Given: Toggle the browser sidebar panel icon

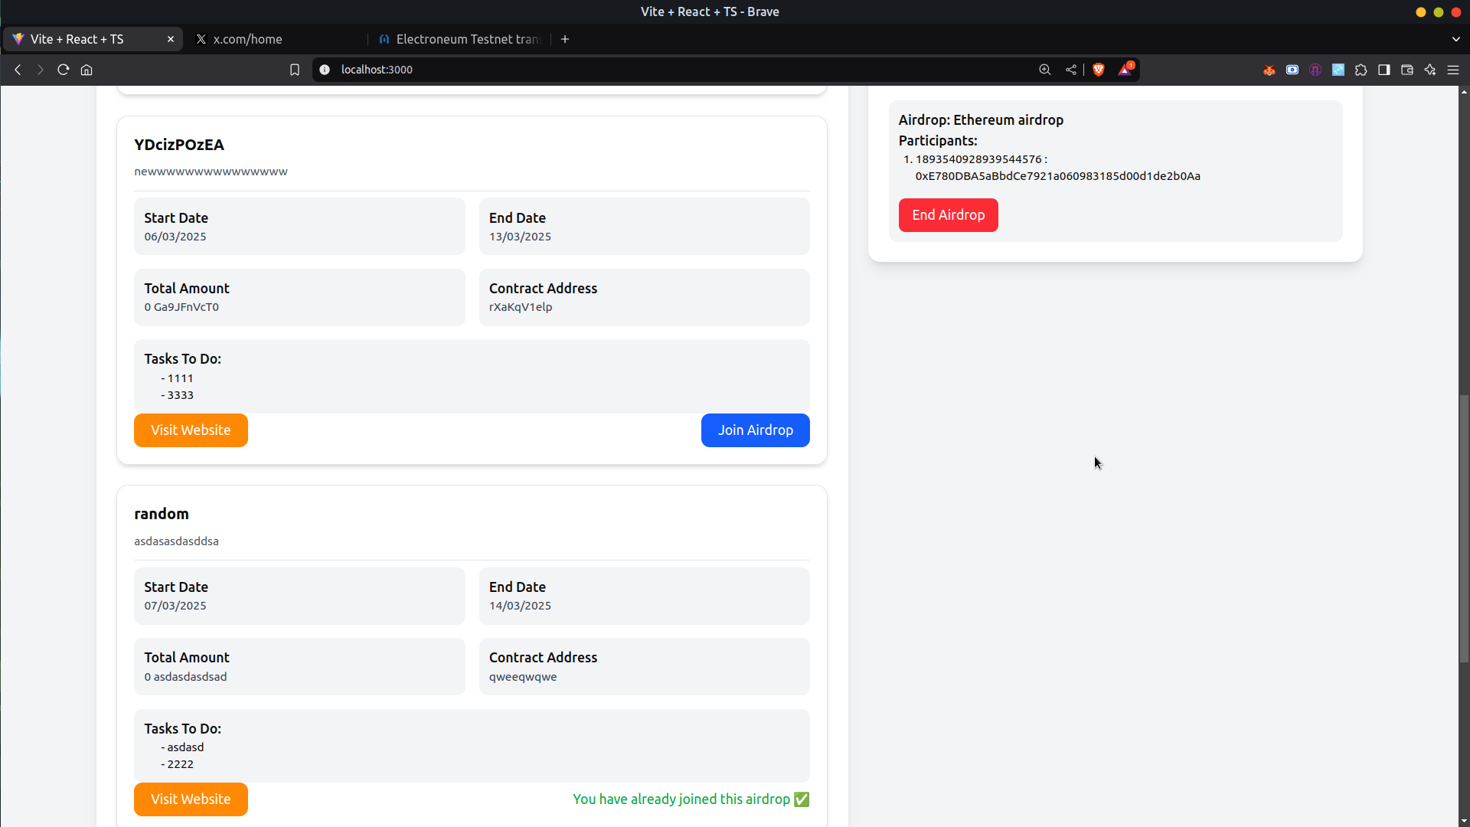Looking at the screenshot, I should pos(1383,70).
